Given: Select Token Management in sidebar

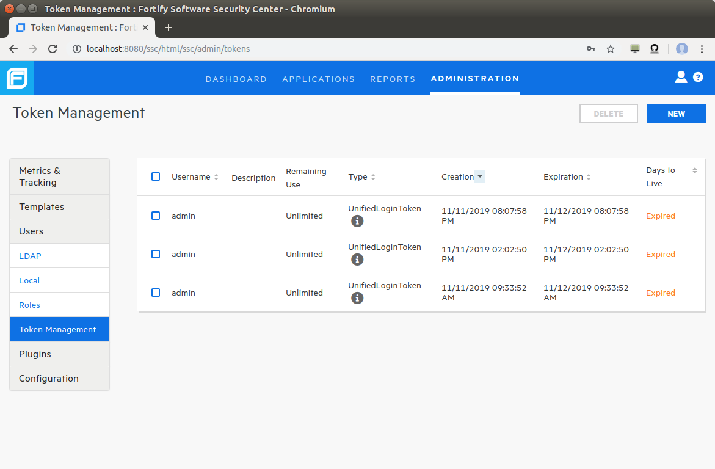Looking at the screenshot, I should click(59, 329).
